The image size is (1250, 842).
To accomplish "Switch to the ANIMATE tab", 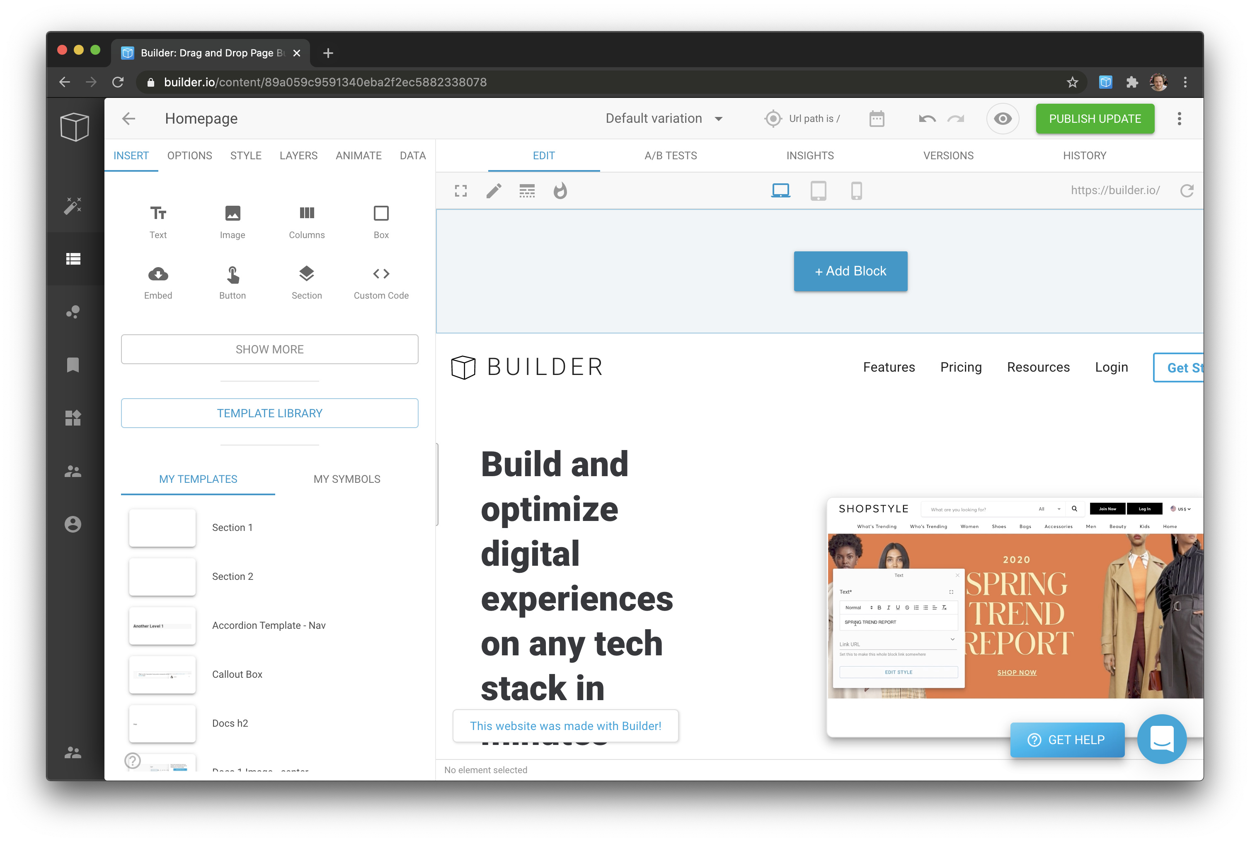I will pos(359,156).
